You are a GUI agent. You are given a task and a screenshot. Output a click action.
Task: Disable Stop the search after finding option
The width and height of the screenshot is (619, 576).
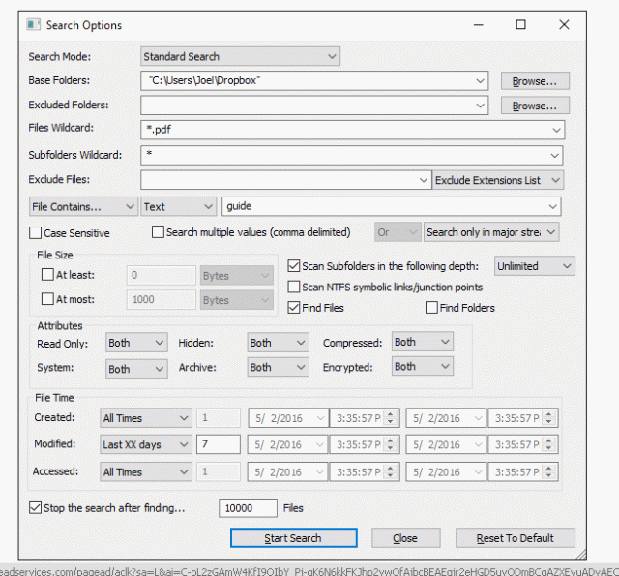coord(36,507)
